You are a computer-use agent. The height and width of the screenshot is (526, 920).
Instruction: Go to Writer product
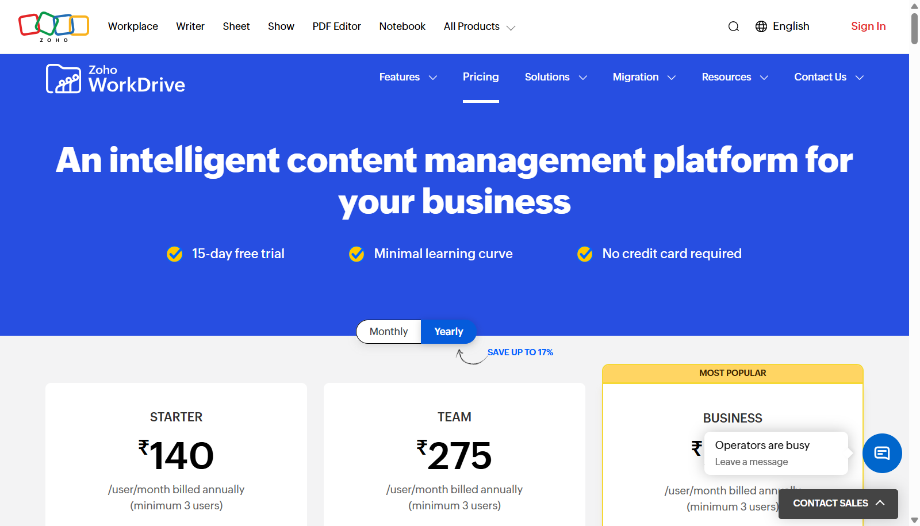click(190, 26)
